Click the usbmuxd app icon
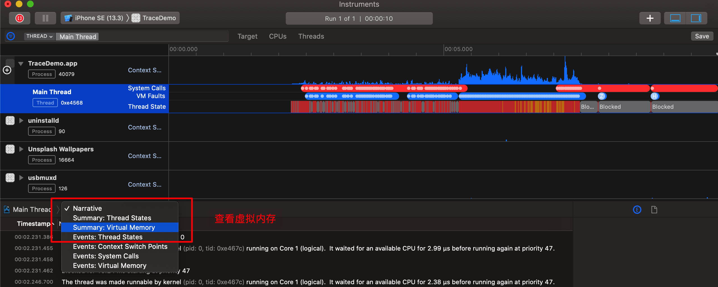718x287 pixels. (10, 178)
